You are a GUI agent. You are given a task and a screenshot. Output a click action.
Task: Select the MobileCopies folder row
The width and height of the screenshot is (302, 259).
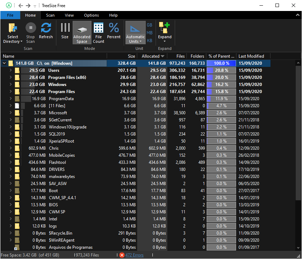[135, 155]
